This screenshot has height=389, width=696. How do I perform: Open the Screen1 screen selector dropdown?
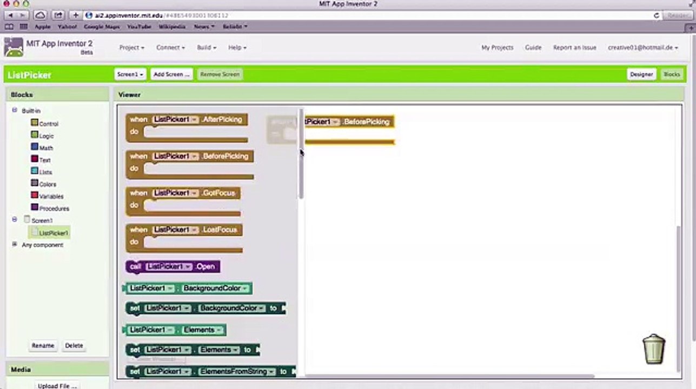coord(130,75)
